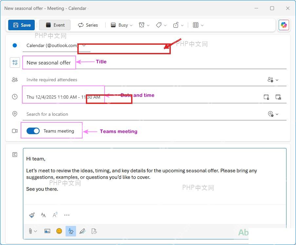Viewport: 296px width, 245px height.
Task: Click the blue calendar color dot
Action: tap(15, 45)
